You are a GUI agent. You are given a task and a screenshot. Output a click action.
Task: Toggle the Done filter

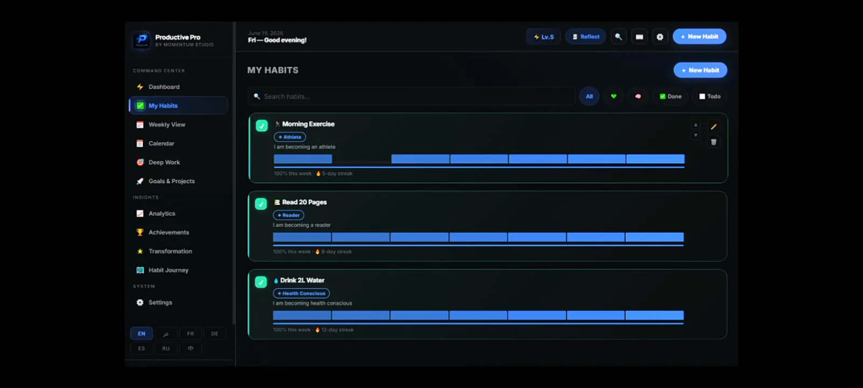tap(670, 96)
